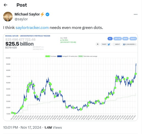This screenshot has width=142, height=134.
Task: Open the three-dot more options menu
Action: [x=135, y=14]
